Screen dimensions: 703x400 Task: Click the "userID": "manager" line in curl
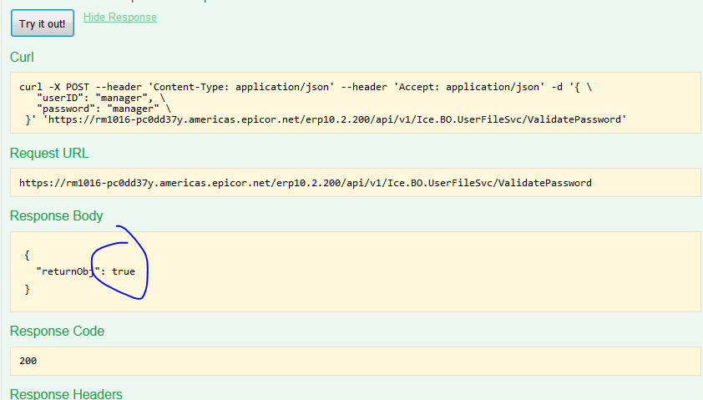pos(101,98)
